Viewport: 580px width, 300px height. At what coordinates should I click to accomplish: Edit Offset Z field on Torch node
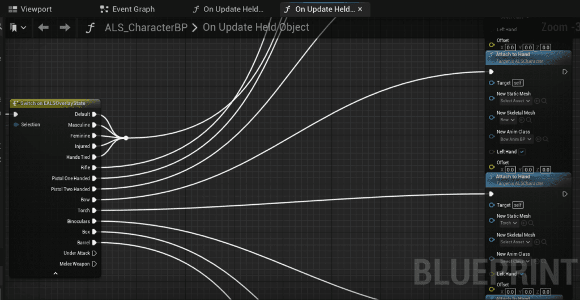(x=545, y=292)
